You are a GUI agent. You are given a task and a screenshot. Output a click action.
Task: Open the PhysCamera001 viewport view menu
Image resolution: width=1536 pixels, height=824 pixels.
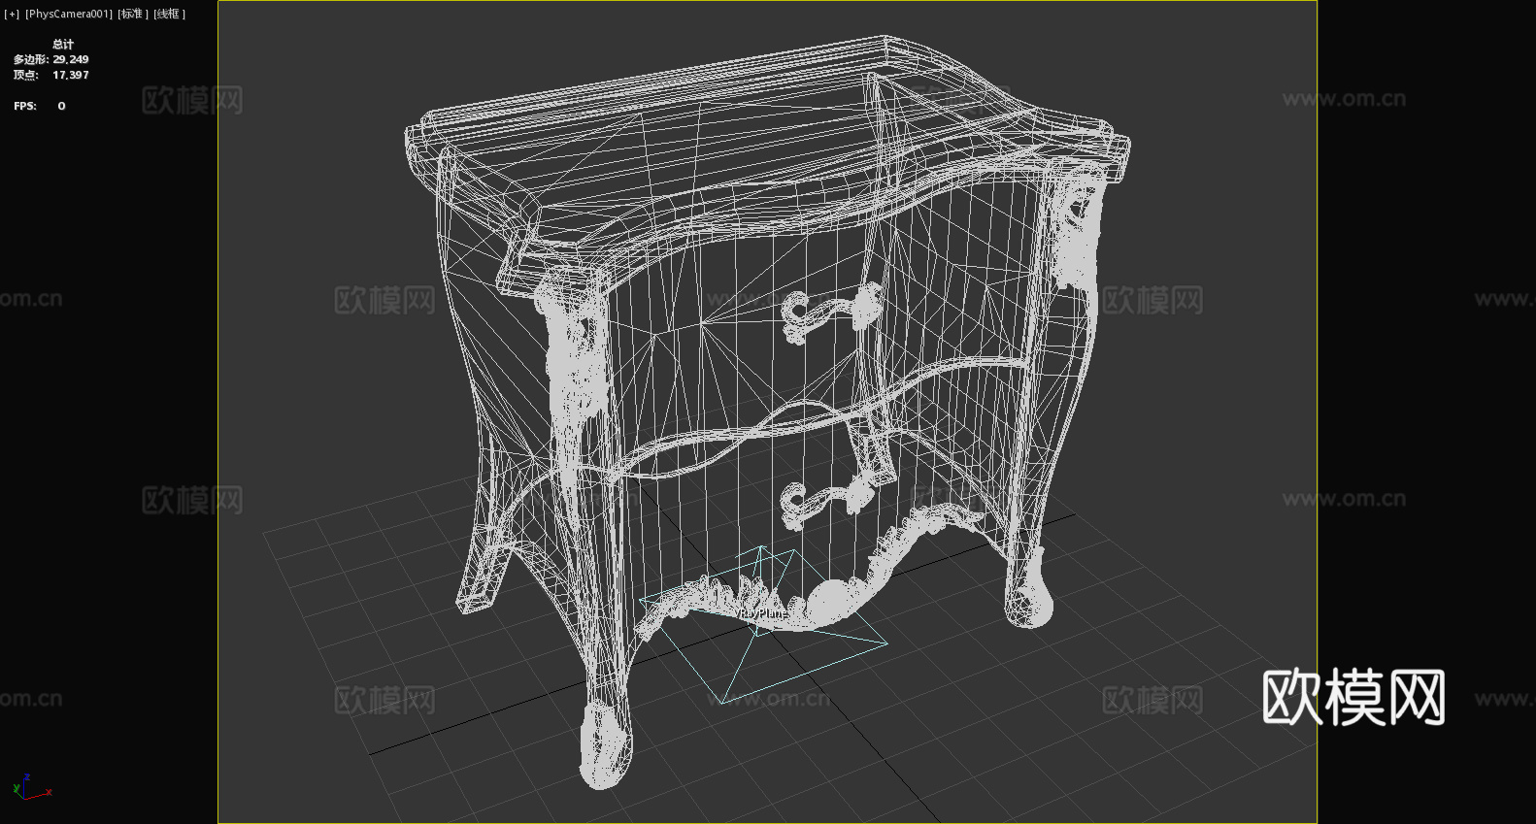69,14
